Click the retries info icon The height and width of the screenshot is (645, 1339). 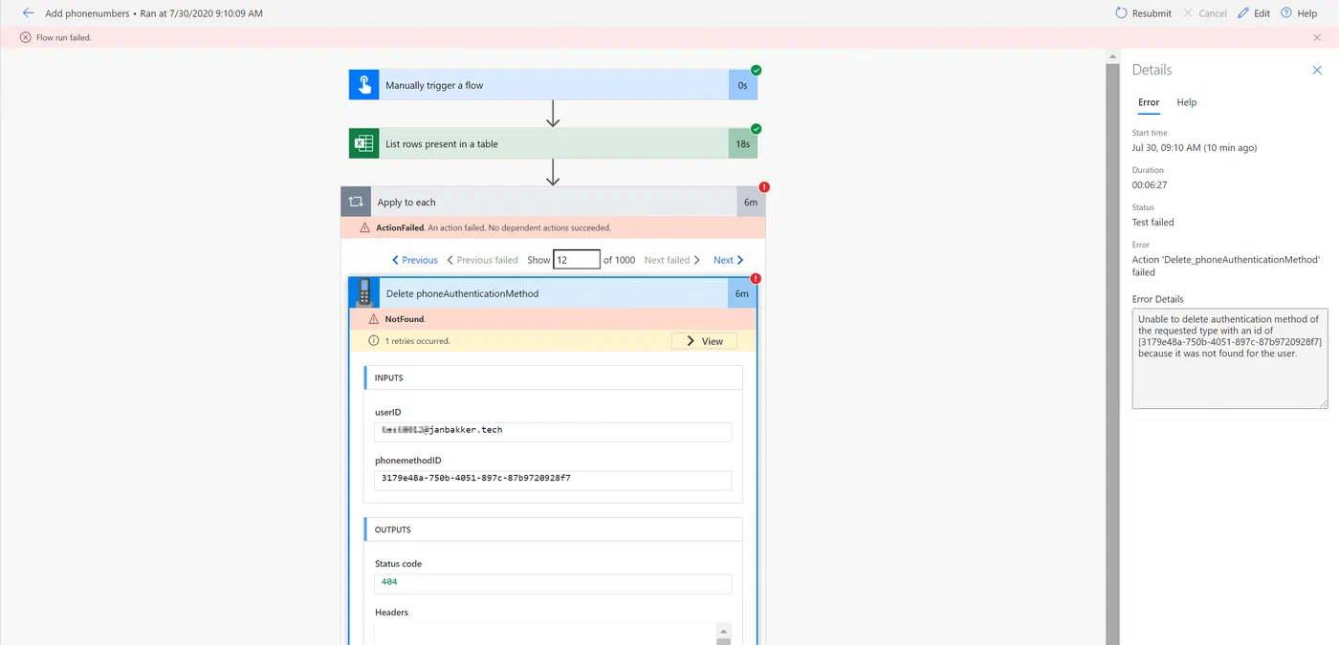(x=374, y=341)
